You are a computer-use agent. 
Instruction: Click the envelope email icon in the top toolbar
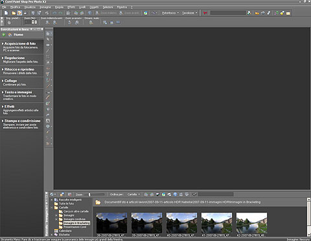pyautogui.click(x=288, y=13)
